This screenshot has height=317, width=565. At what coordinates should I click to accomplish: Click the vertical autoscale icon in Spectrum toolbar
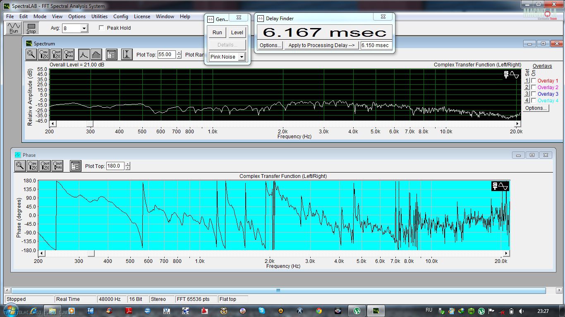coord(127,54)
